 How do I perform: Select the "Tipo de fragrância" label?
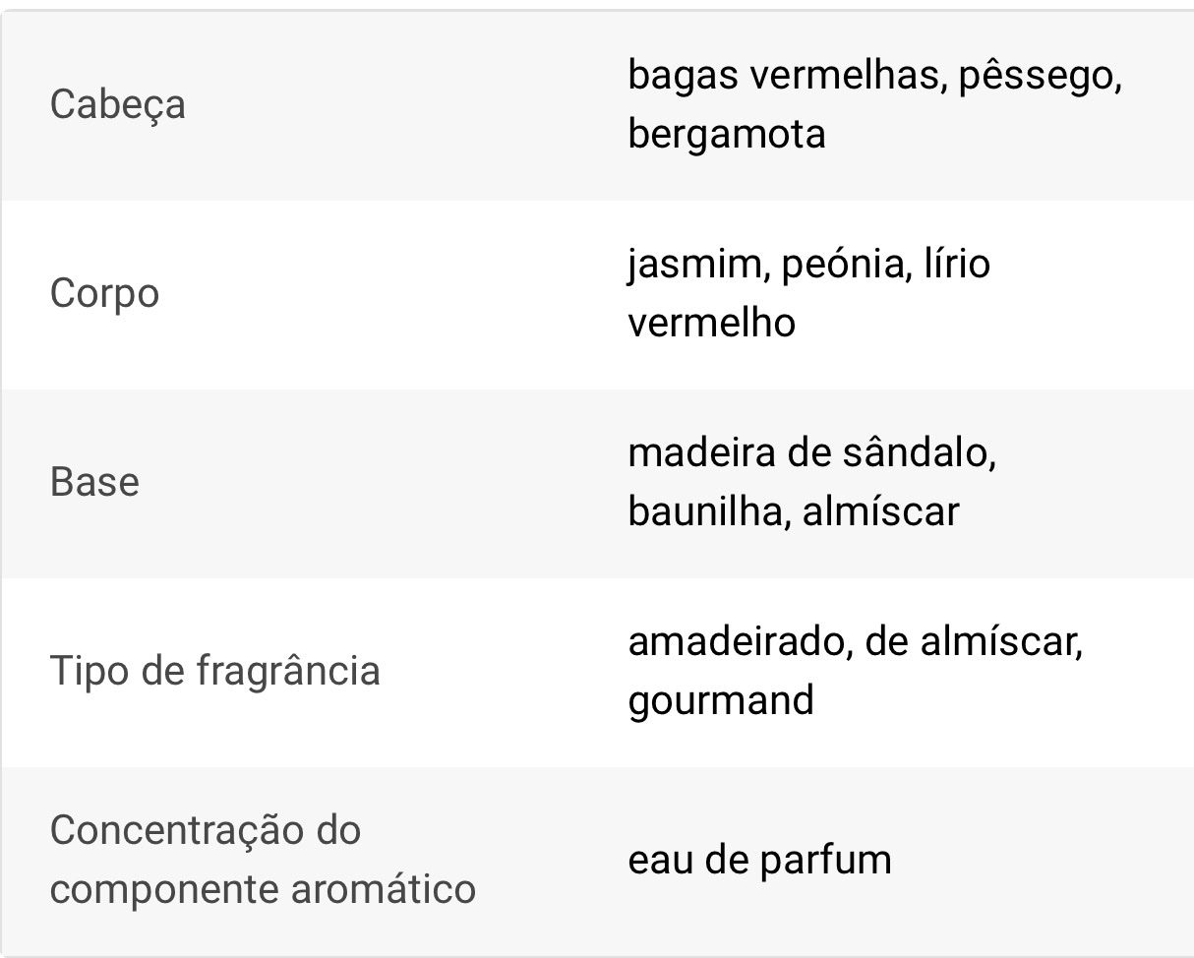[214, 671]
